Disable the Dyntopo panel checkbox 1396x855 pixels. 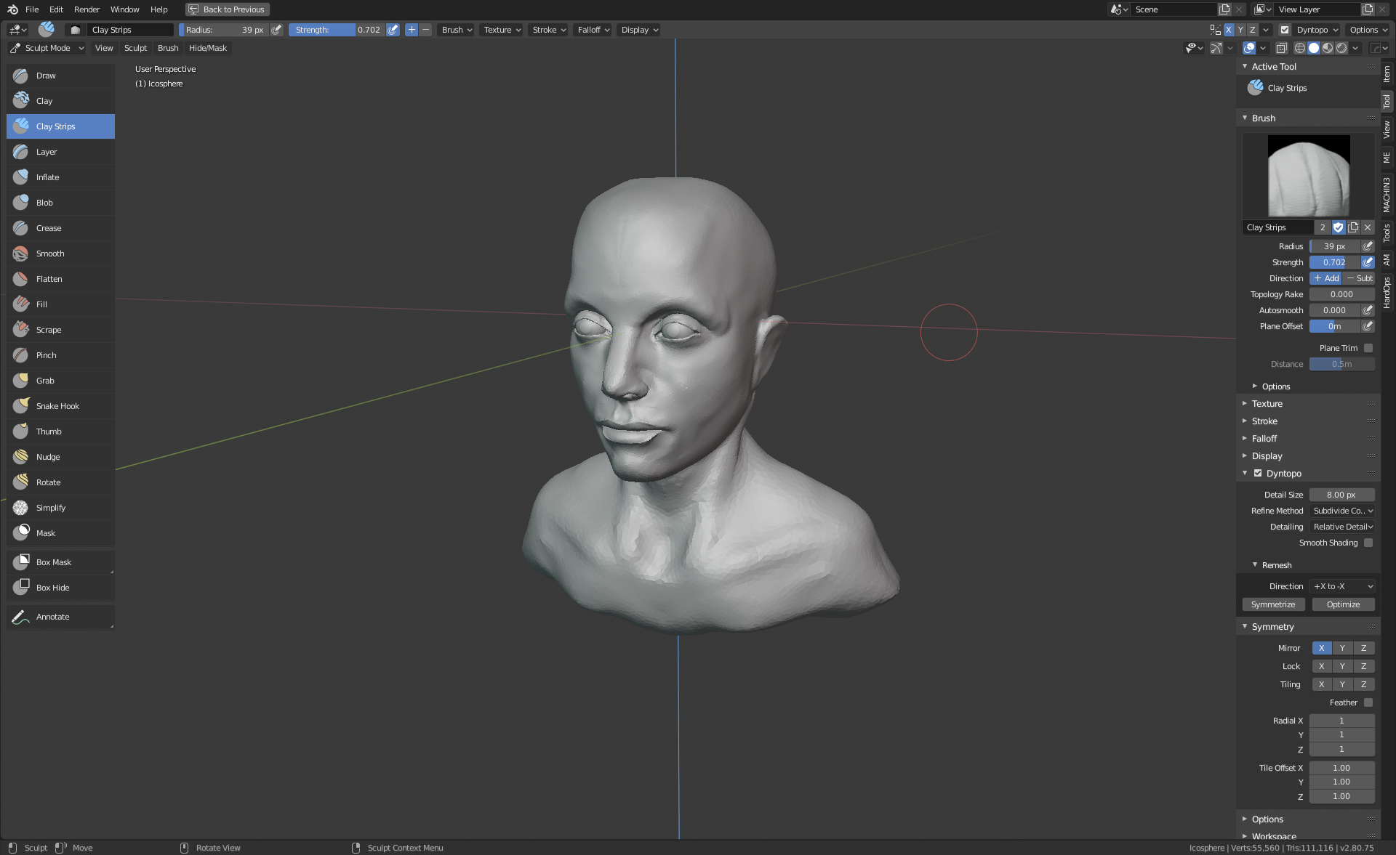click(x=1258, y=473)
